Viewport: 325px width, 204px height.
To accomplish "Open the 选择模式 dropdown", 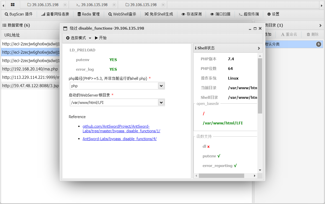I will click(x=79, y=38).
